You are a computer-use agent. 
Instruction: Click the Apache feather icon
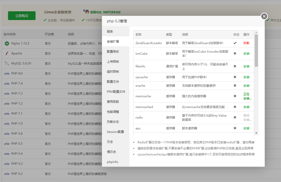(x=7, y=53)
